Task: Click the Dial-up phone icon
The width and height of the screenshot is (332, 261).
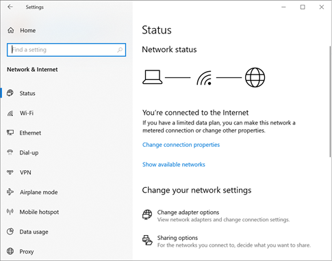Action: coord(10,152)
